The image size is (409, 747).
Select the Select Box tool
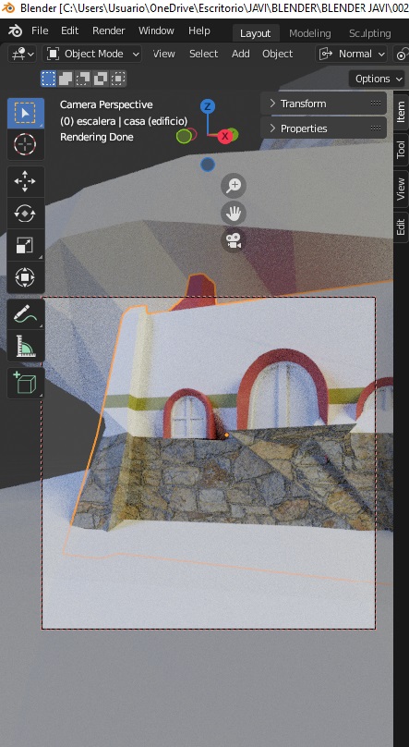25,114
